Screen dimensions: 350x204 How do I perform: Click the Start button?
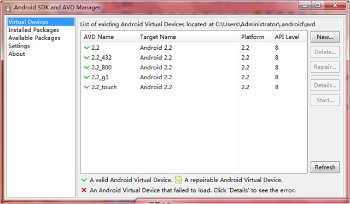325,100
